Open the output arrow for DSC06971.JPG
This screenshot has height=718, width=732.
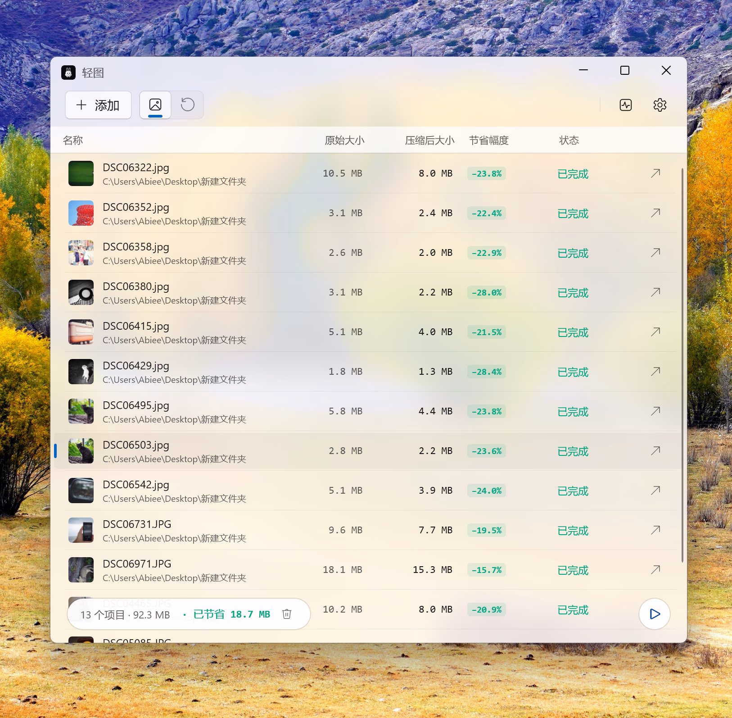pyautogui.click(x=655, y=570)
